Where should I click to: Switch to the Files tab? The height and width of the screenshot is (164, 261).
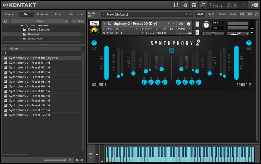coord(26,15)
